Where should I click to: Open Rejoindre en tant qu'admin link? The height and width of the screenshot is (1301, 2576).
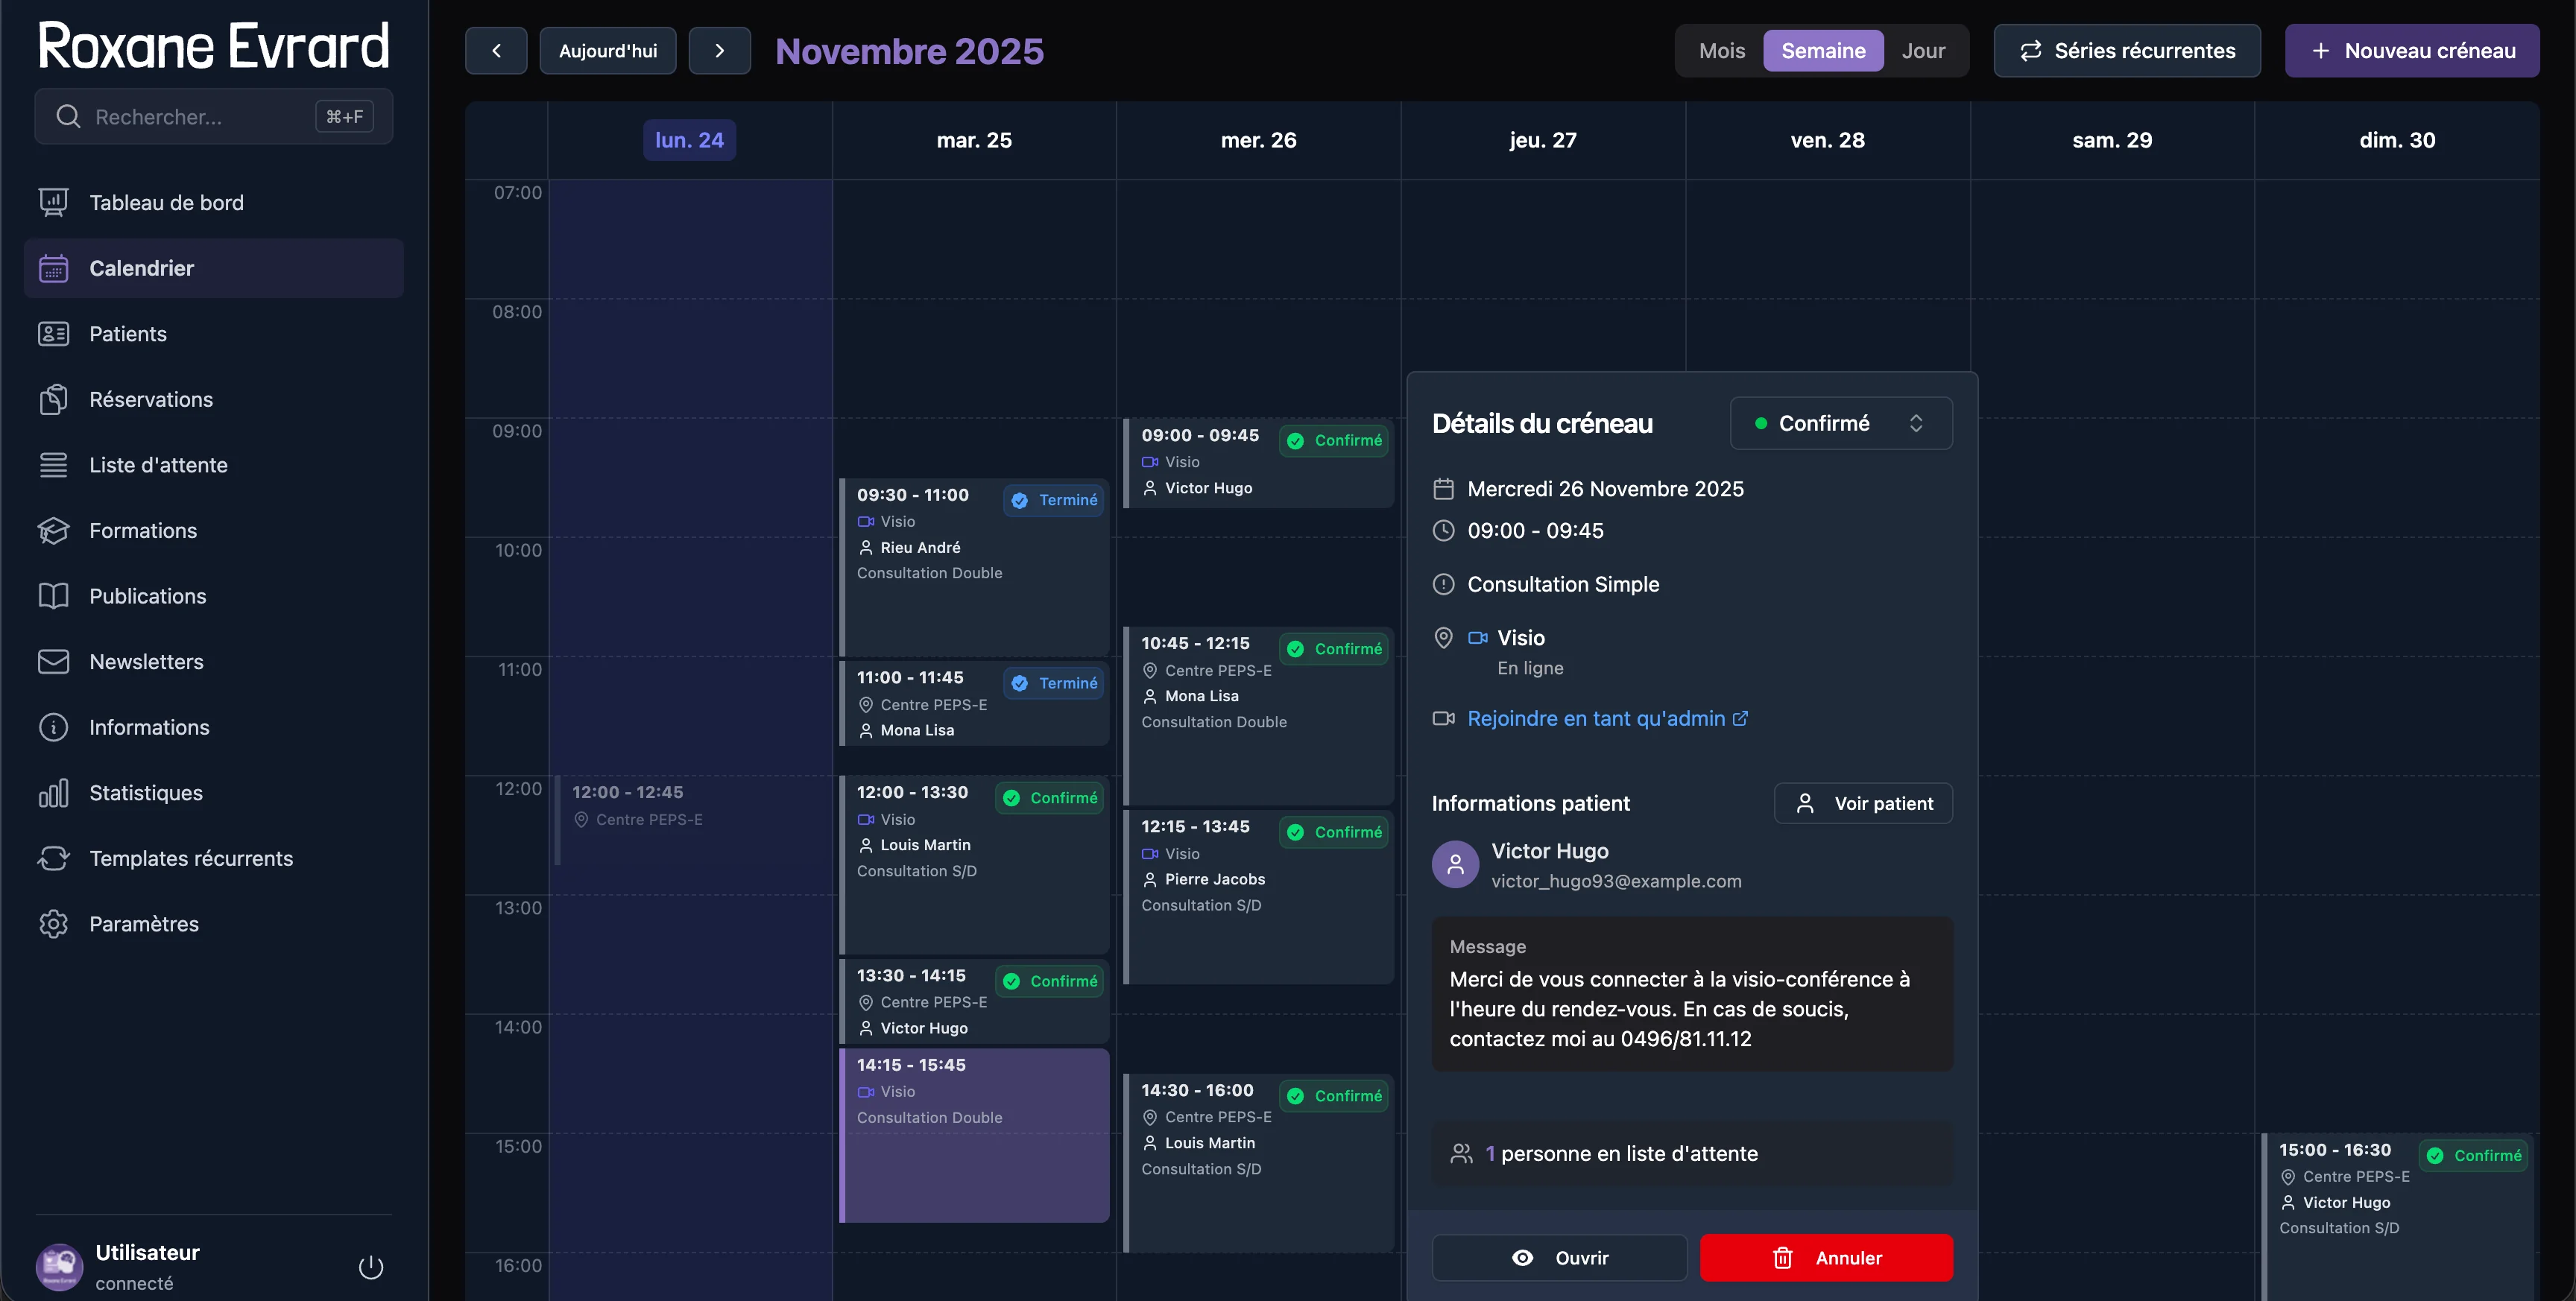pyautogui.click(x=1595, y=718)
